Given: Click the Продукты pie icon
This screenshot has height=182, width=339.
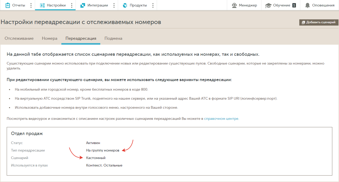Looking at the screenshot, I should pos(125,5).
